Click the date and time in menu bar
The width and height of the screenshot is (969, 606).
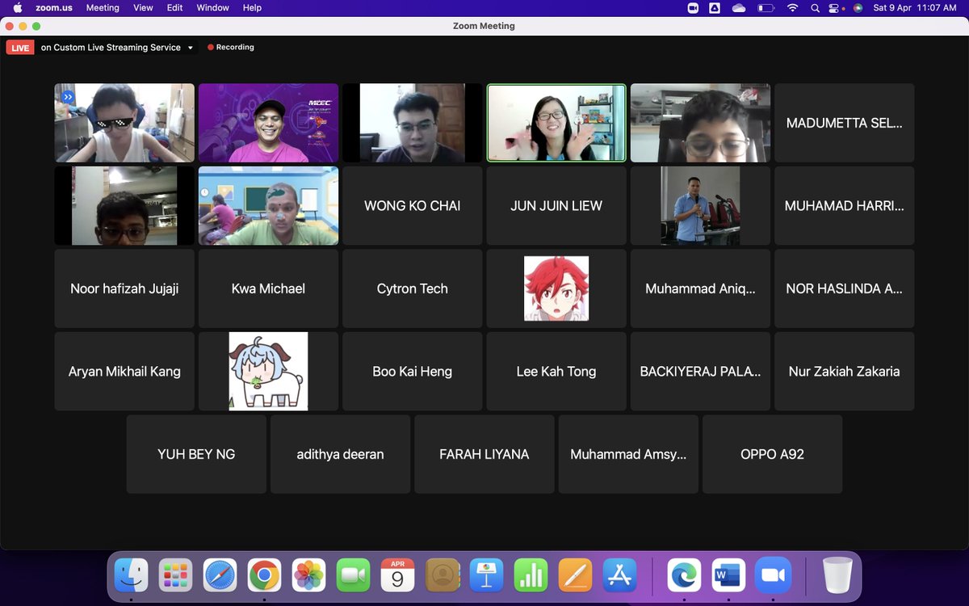tap(915, 7)
